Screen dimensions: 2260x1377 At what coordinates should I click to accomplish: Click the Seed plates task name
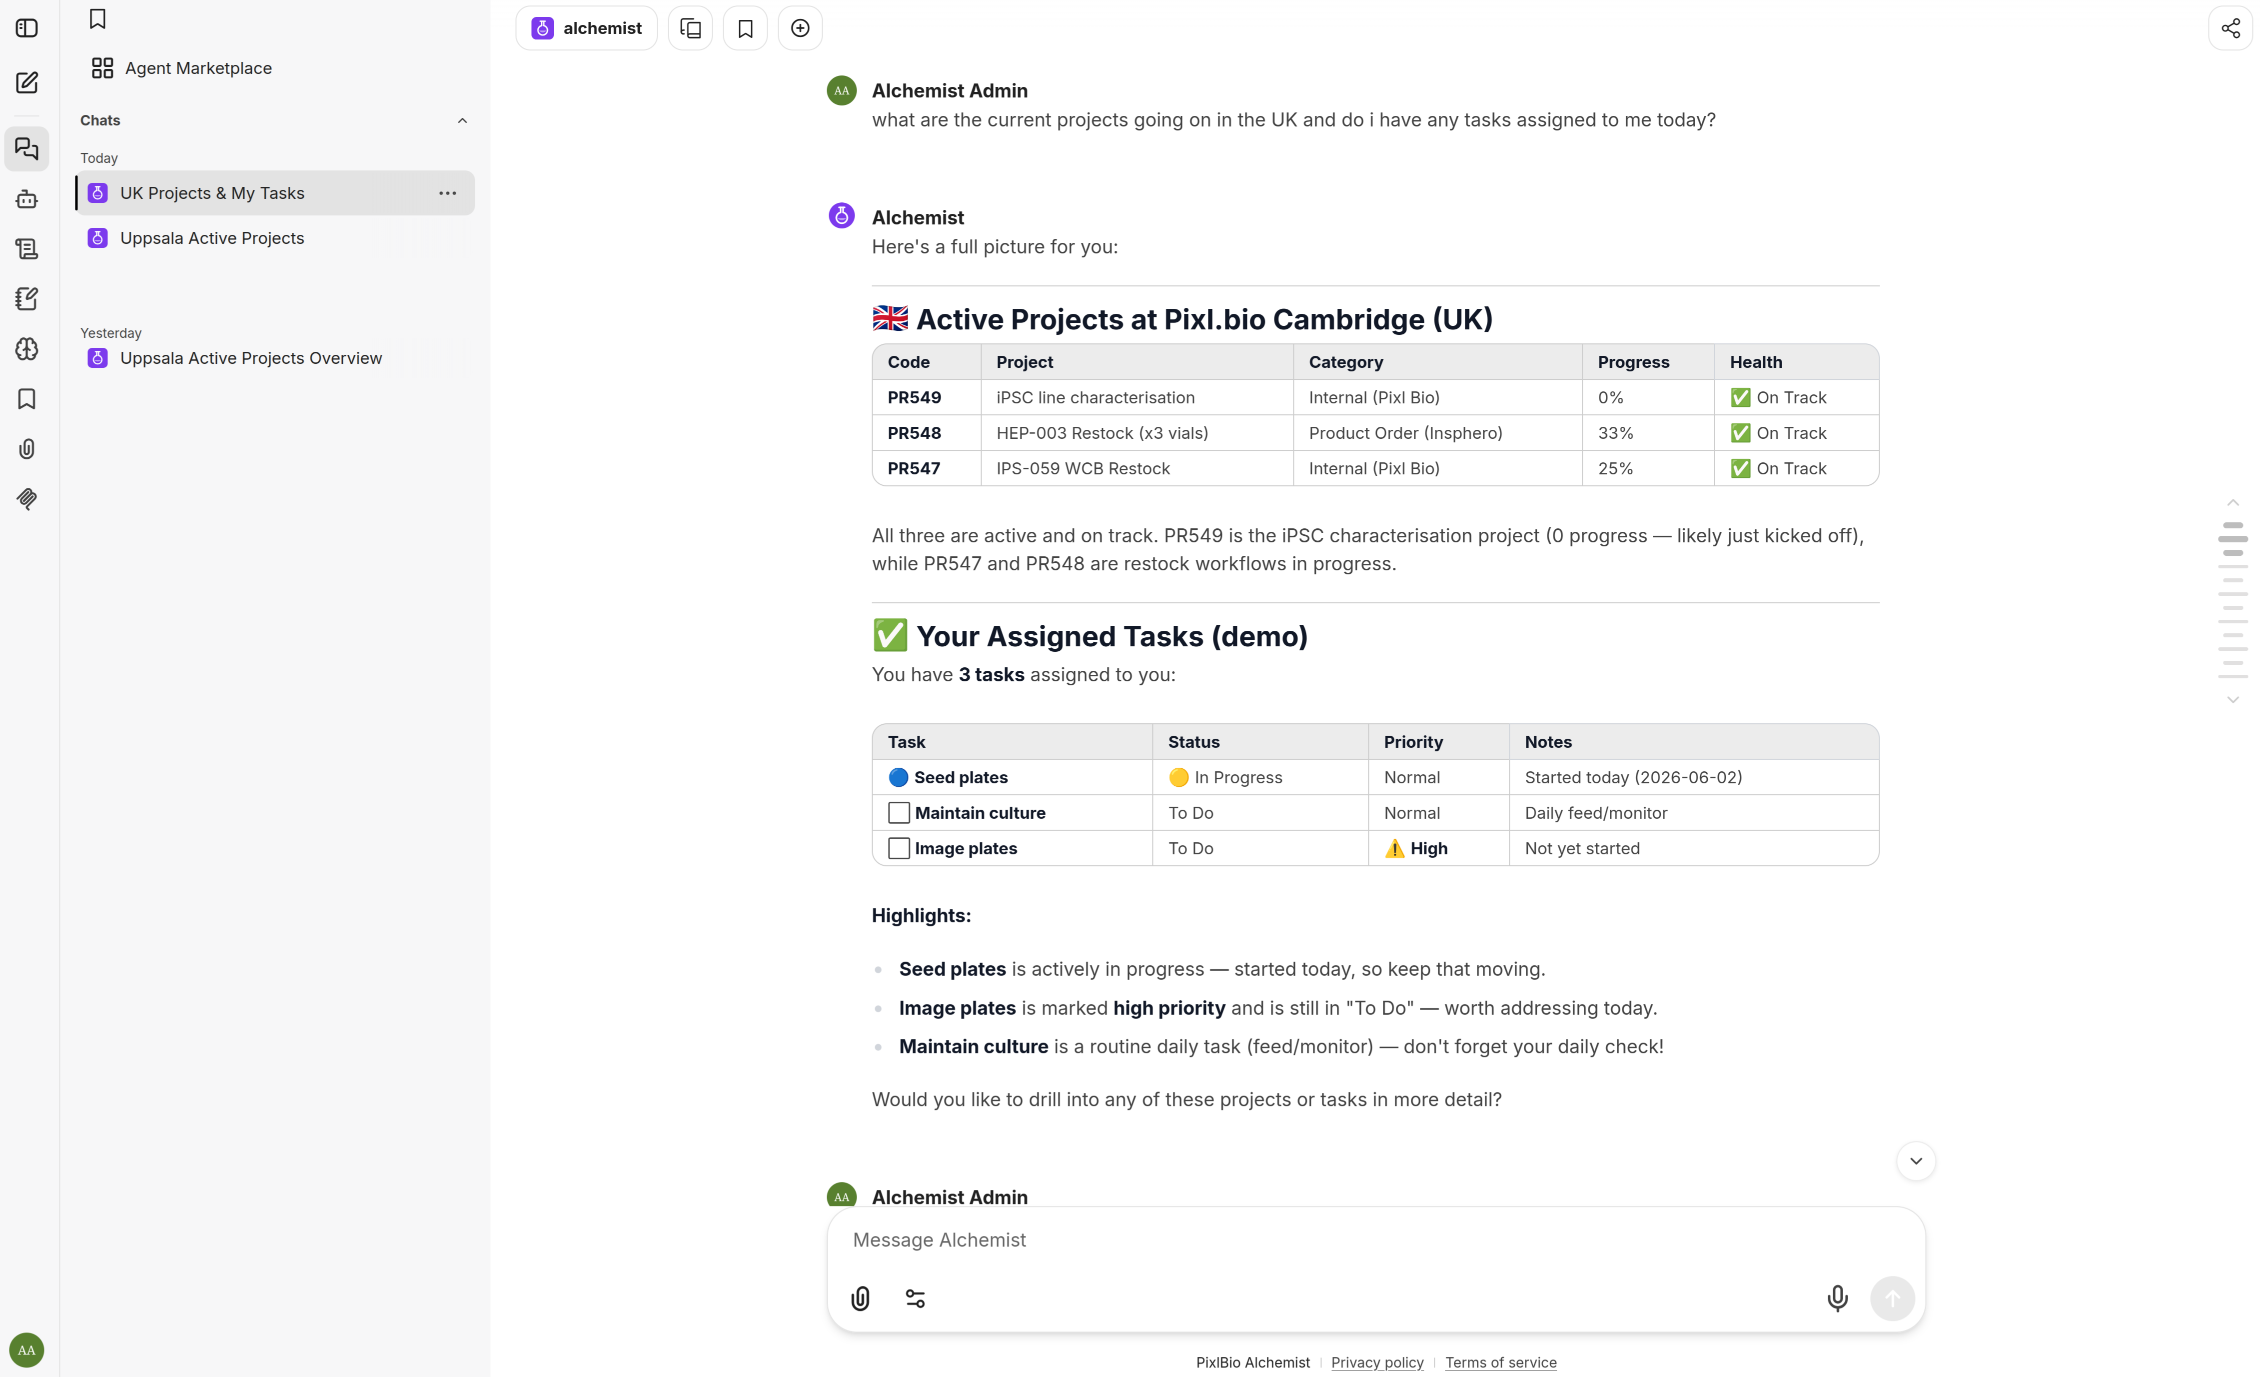(x=960, y=777)
